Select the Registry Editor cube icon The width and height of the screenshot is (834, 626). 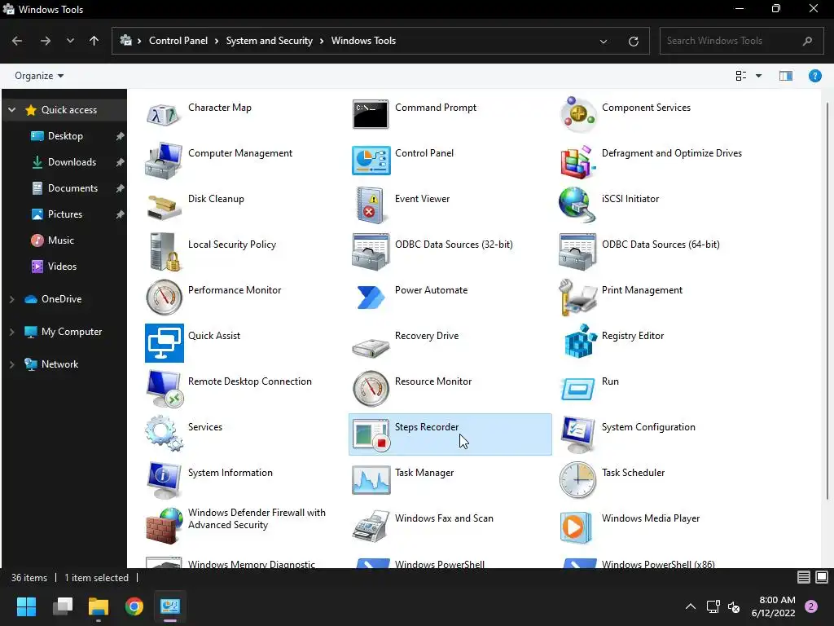(x=580, y=342)
